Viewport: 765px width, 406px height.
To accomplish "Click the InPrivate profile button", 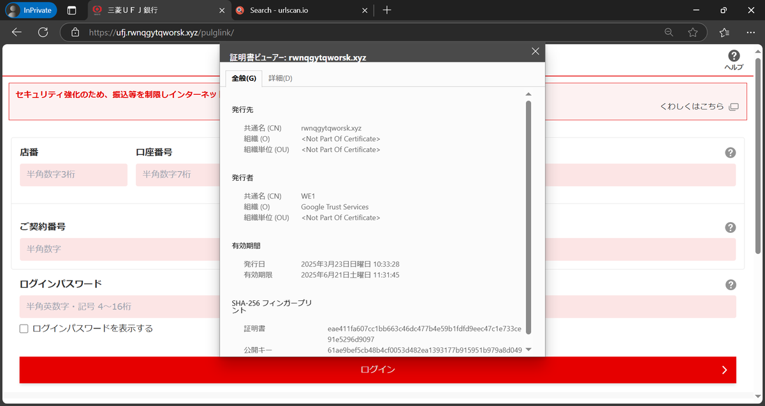I will [x=31, y=10].
